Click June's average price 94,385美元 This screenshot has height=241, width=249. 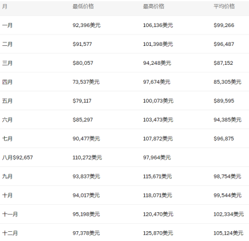228,120
